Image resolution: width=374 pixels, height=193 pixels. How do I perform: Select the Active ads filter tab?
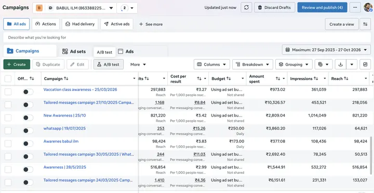pos(117,24)
